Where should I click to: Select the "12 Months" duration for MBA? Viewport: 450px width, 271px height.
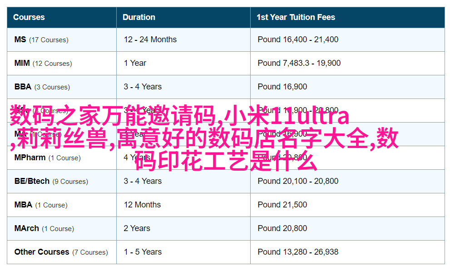(x=142, y=205)
